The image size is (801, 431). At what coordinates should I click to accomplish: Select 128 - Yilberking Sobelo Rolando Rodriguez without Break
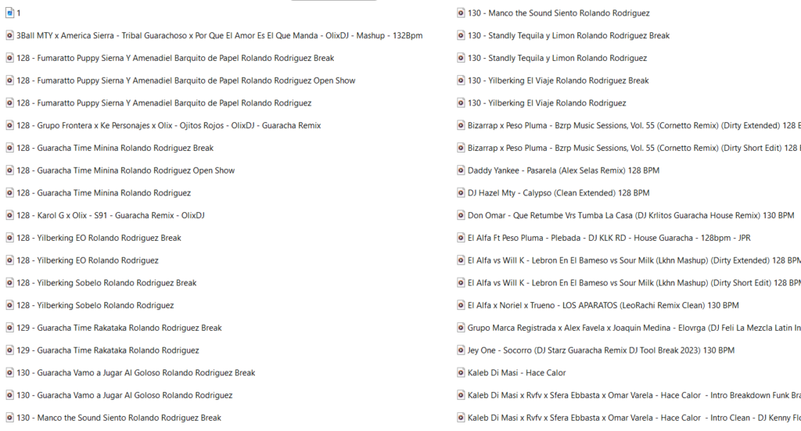(x=95, y=305)
